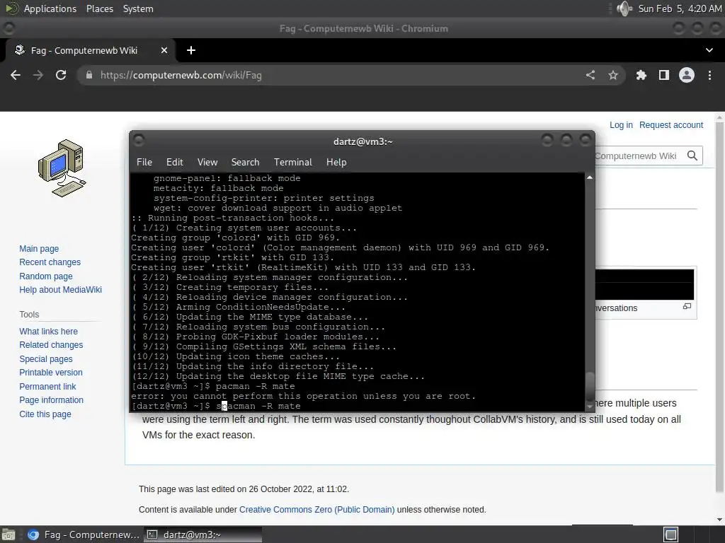The width and height of the screenshot is (725, 543).
Task: Enlarge the thumbnail via the magnify icon
Action: pos(687,306)
